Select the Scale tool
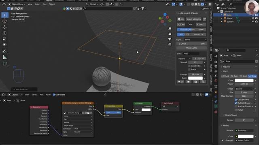The height and width of the screenshot is (145, 259). [x=4, y=39]
